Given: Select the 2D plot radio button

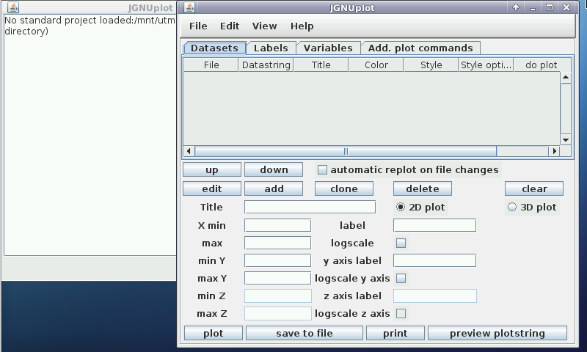Looking at the screenshot, I should click(x=401, y=207).
